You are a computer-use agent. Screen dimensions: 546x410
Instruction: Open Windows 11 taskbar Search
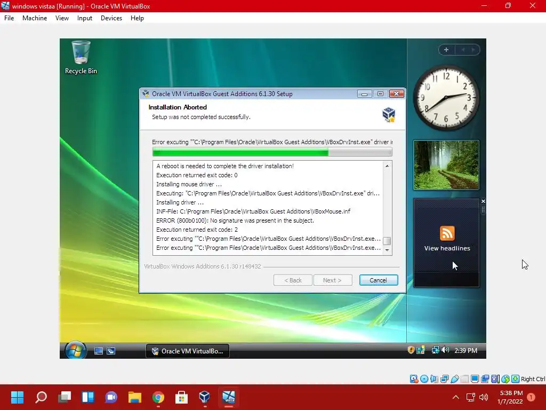point(41,397)
